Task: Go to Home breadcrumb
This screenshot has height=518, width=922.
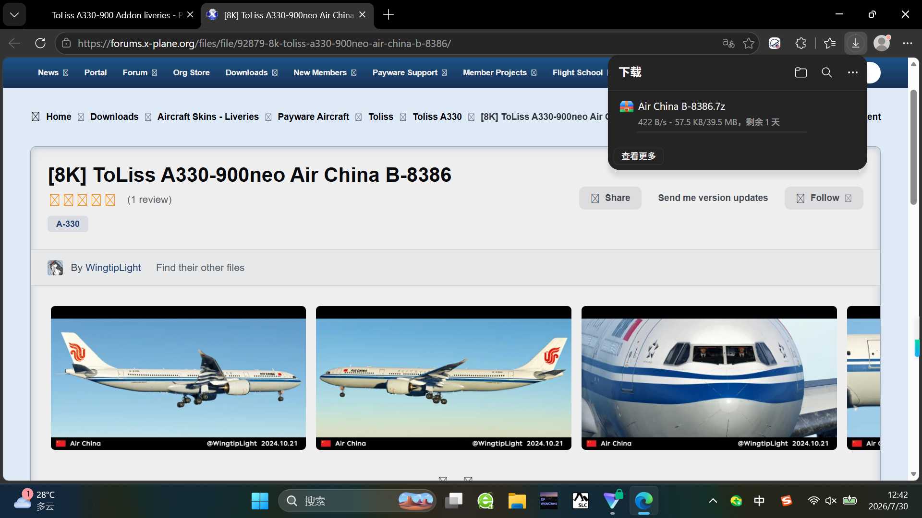Action: point(59,117)
